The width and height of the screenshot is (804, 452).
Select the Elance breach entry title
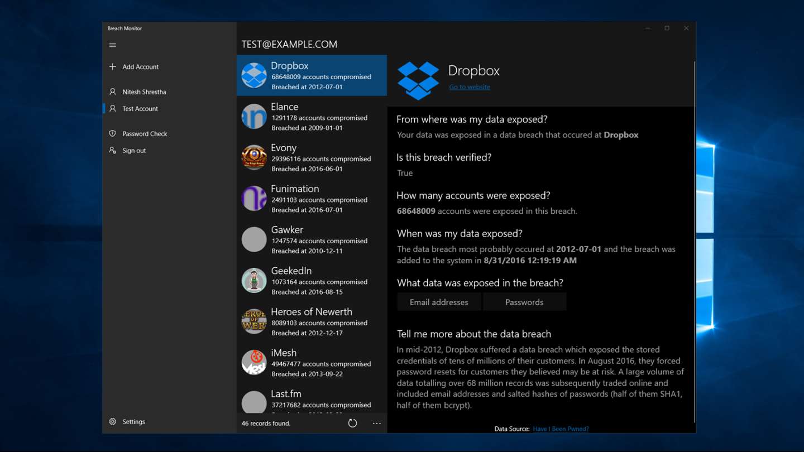tap(285, 107)
